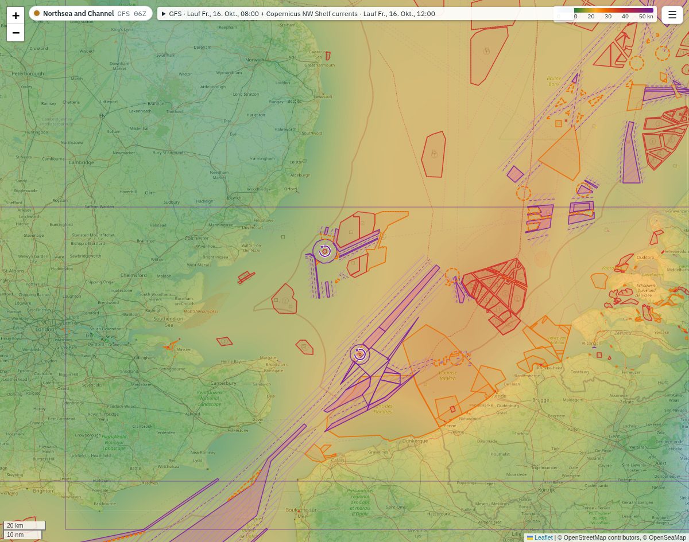Select the GFS and Copernicus run info text
Screen dimensions: 689x542
[x=302, y=14]
